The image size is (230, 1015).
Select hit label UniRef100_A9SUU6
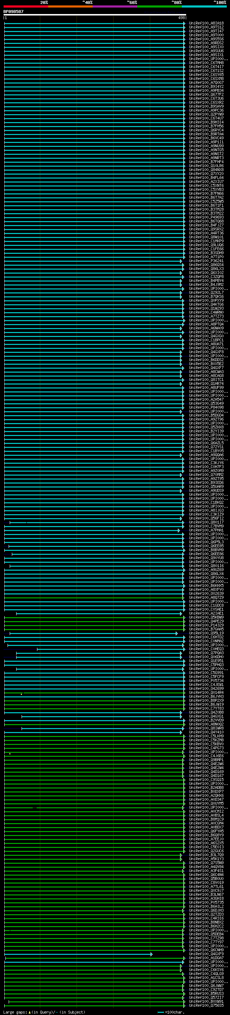(x=206, y=51)
